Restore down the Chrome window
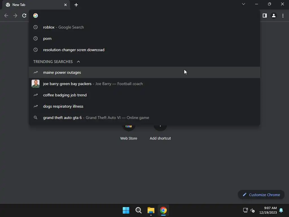The width and height of the screenshot is (289, 217). click(x=270, y=4)
